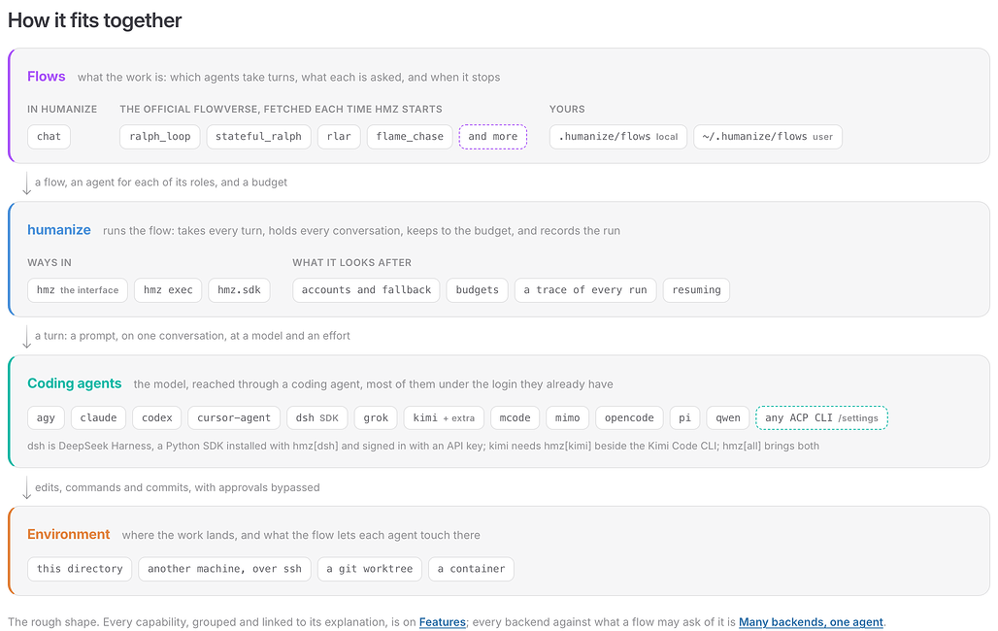Open the Features link

click(x=443, y=622)
